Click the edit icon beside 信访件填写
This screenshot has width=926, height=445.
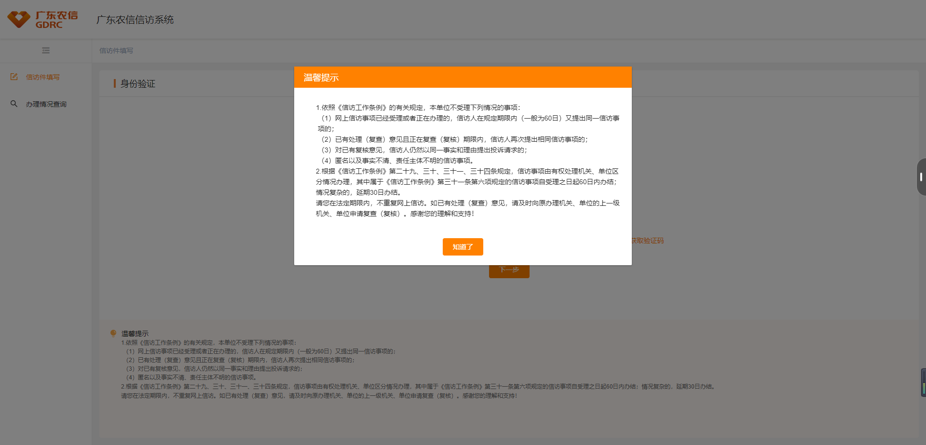14,77
